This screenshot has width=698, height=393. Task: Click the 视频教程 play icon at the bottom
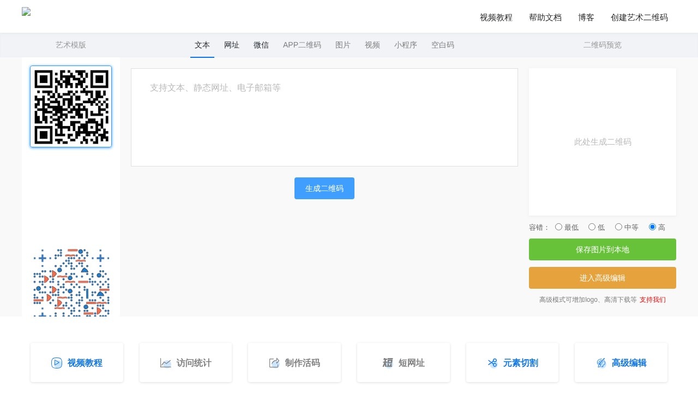(57, 363)
